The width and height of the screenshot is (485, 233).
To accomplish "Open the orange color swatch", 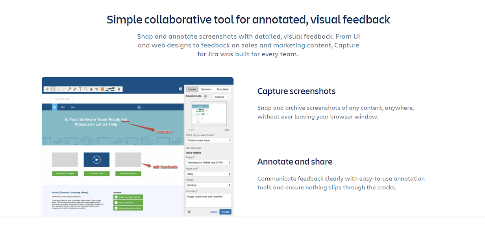I will tap(102, 89).
